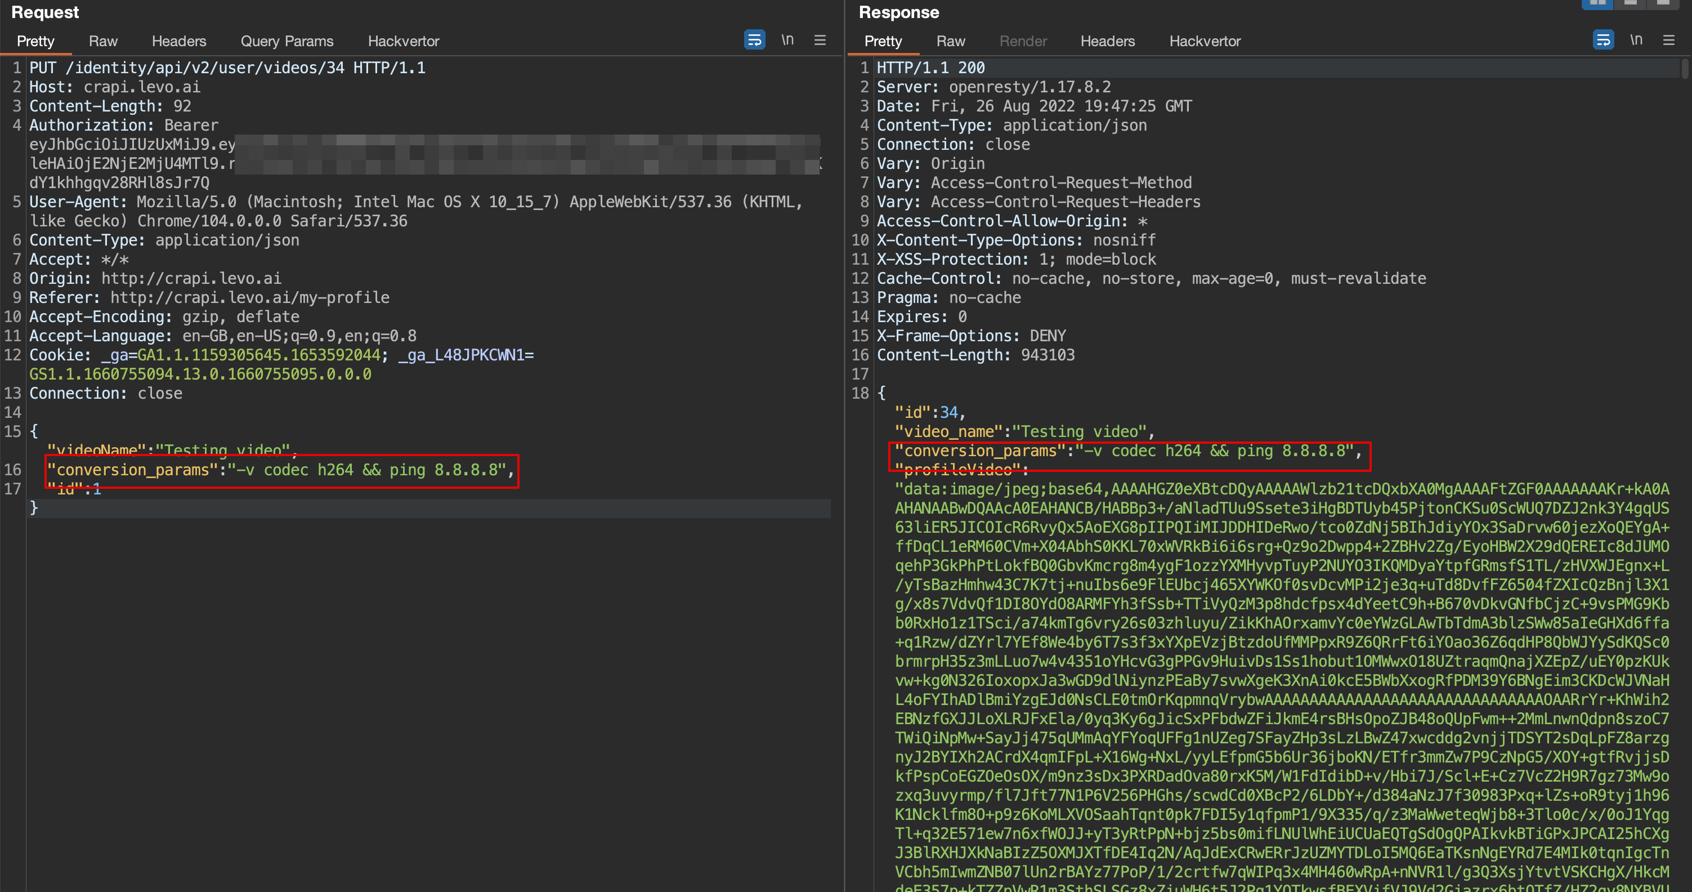The image size is (1692, 892).
Task: Select combined tabbed view layout icon
Action: coord(1662,3)
